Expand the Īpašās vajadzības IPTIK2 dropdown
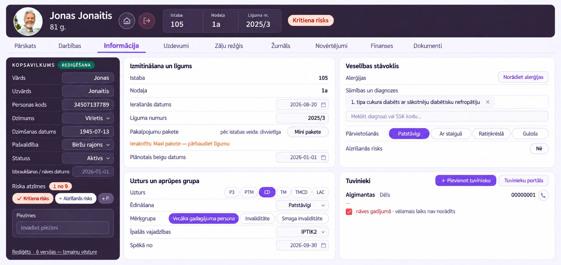Screen dimensions: 561x265 302,232
